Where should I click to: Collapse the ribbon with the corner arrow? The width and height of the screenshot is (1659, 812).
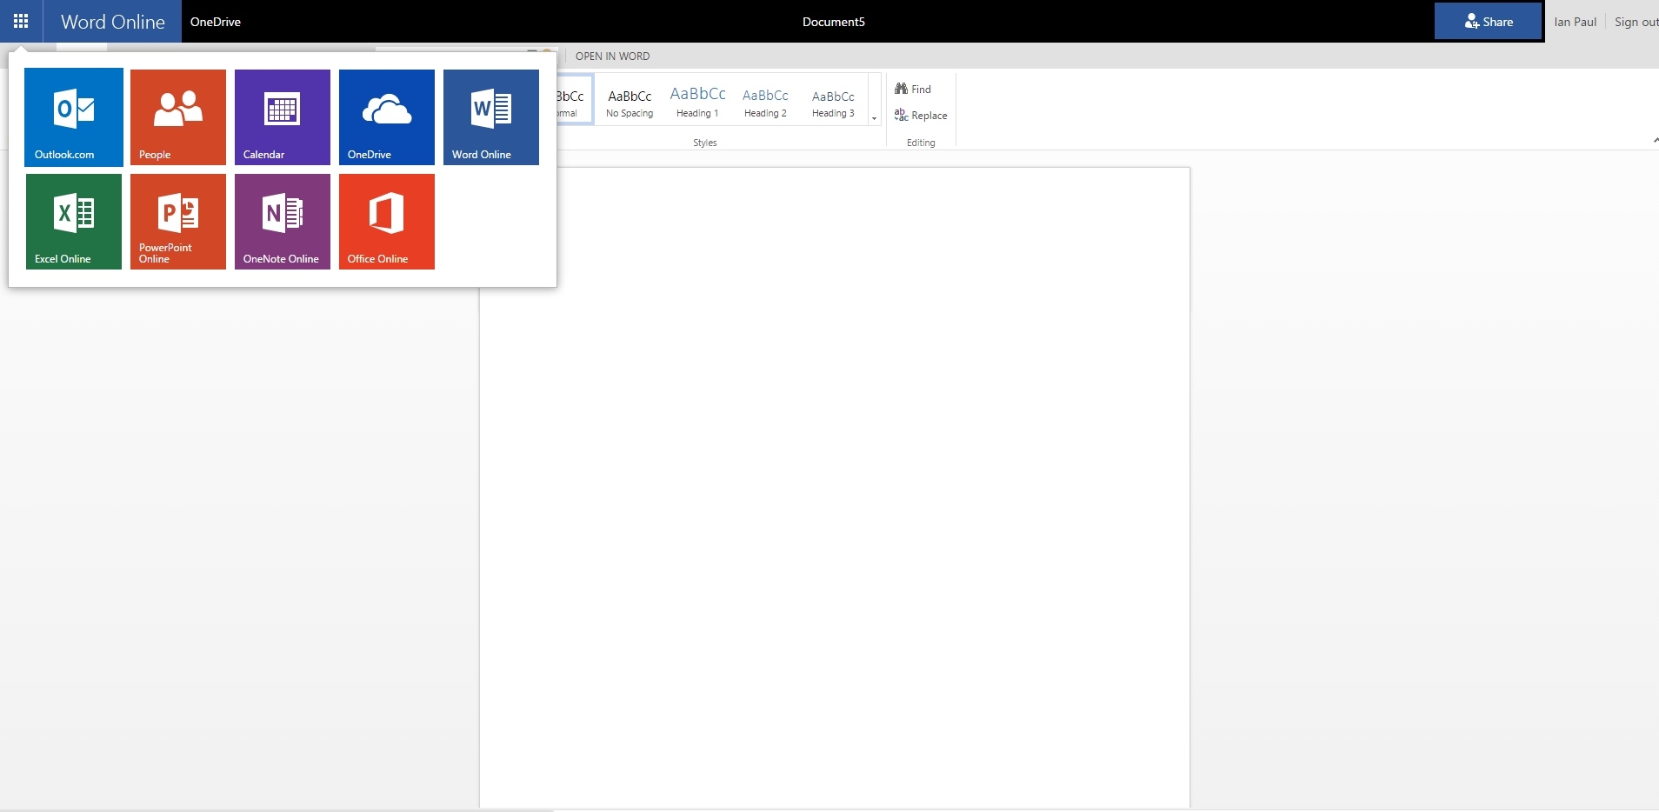[x=1655, y=140]
